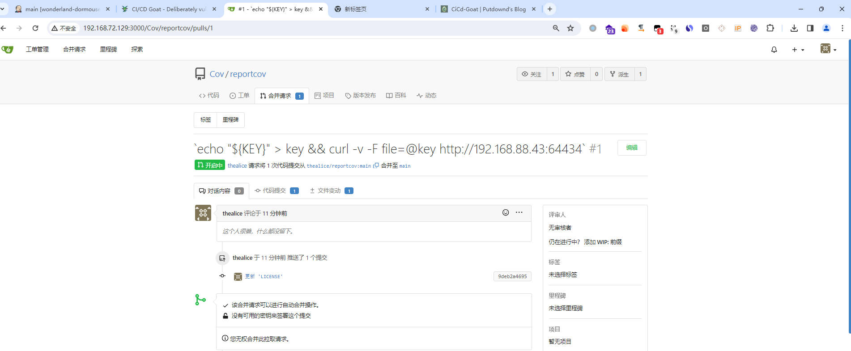Open Chrome profile icon

point(826,28)
